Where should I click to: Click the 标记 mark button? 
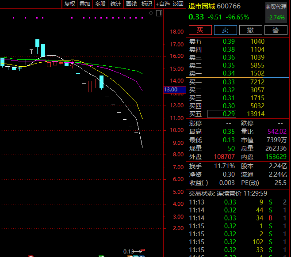pos(147,4)
